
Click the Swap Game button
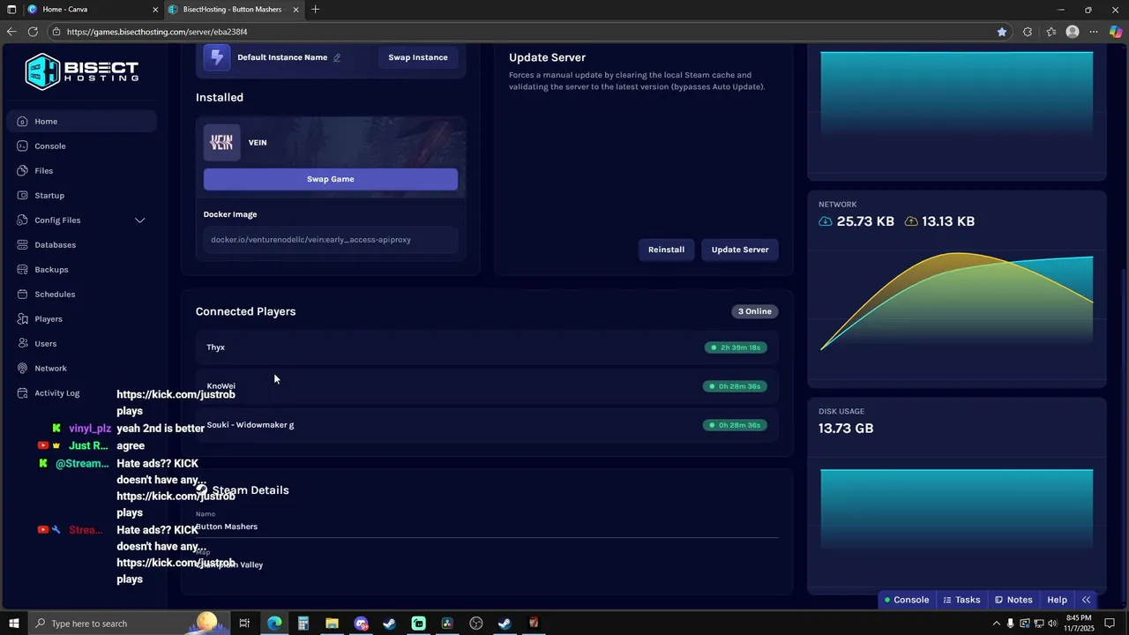coord(331,179)
